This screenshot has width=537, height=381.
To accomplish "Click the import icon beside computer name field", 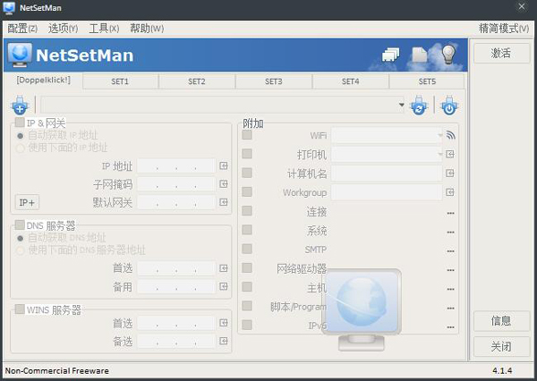I will [450, 174].
